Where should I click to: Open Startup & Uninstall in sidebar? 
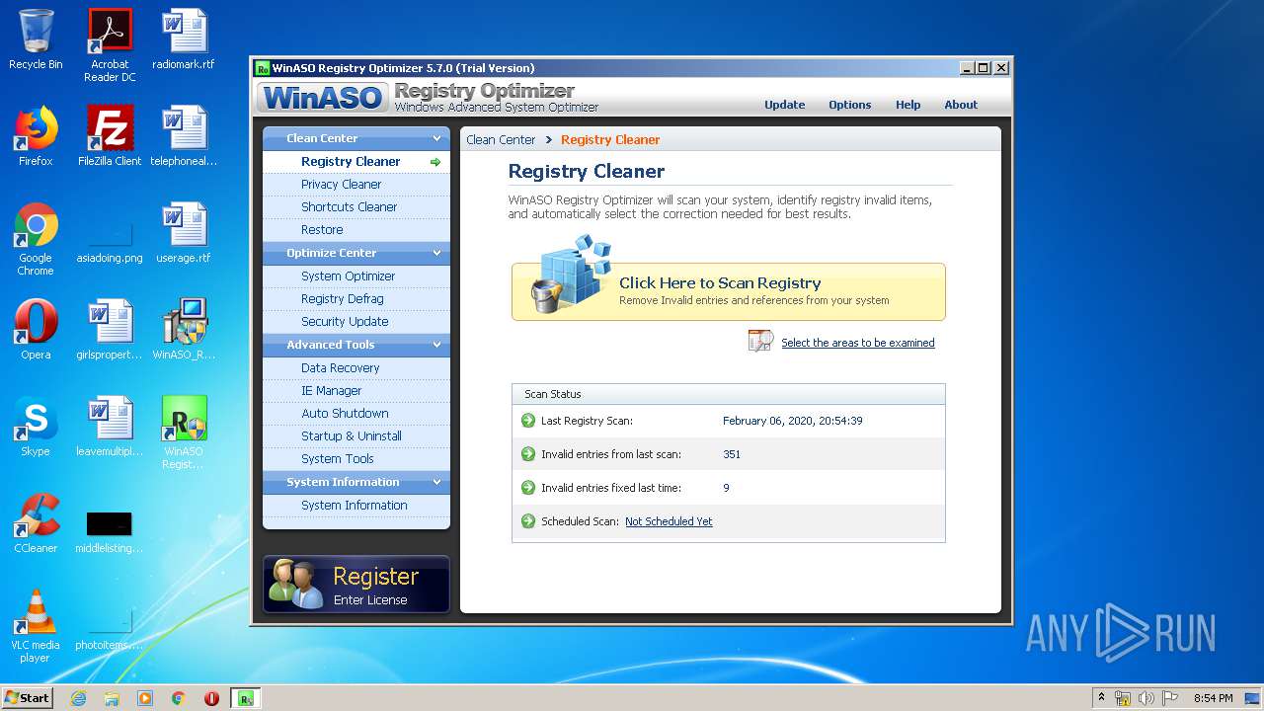coord(355,435)
